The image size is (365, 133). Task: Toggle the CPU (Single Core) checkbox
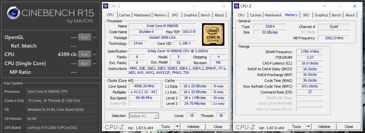[95, 63]
